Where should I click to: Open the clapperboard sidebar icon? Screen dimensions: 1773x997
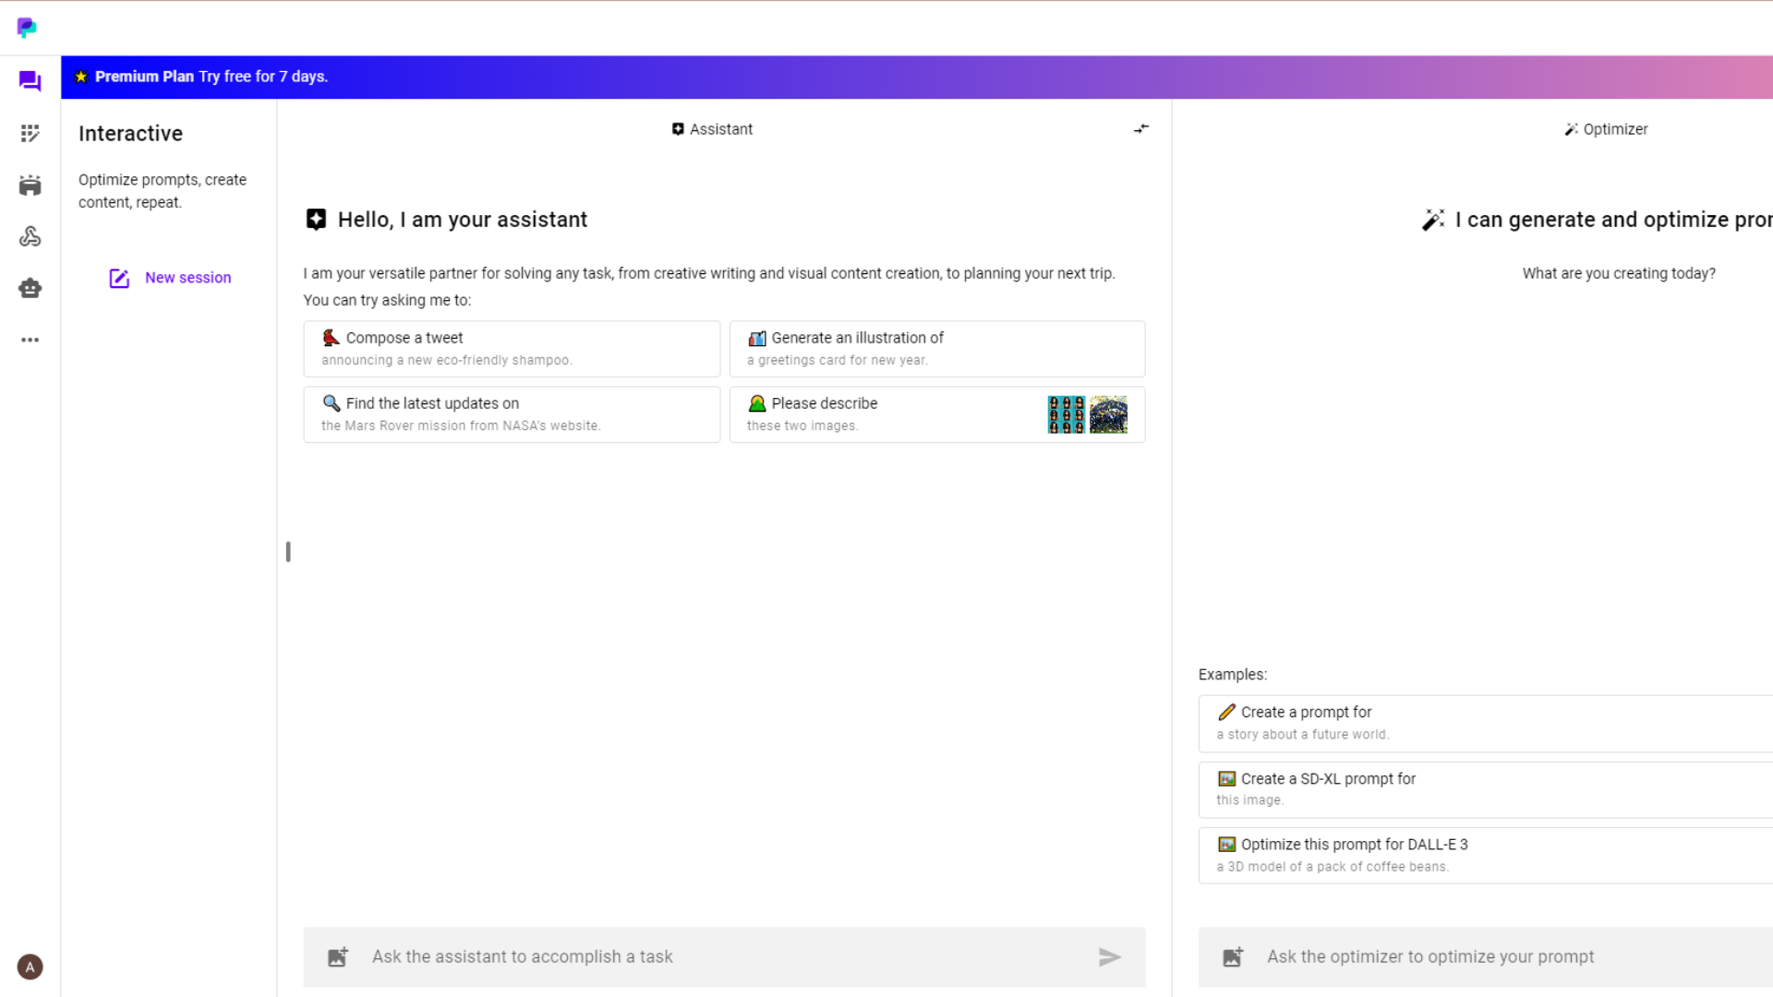[30, 186]
